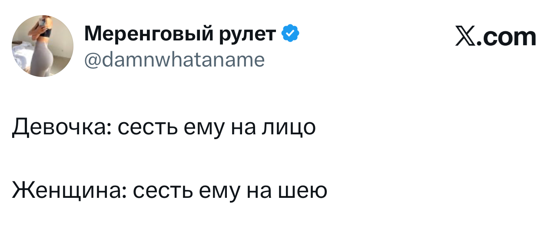558x230 pixels.
Task: Open the Меренговый рулет display name
Action: [x=180, y=33]
